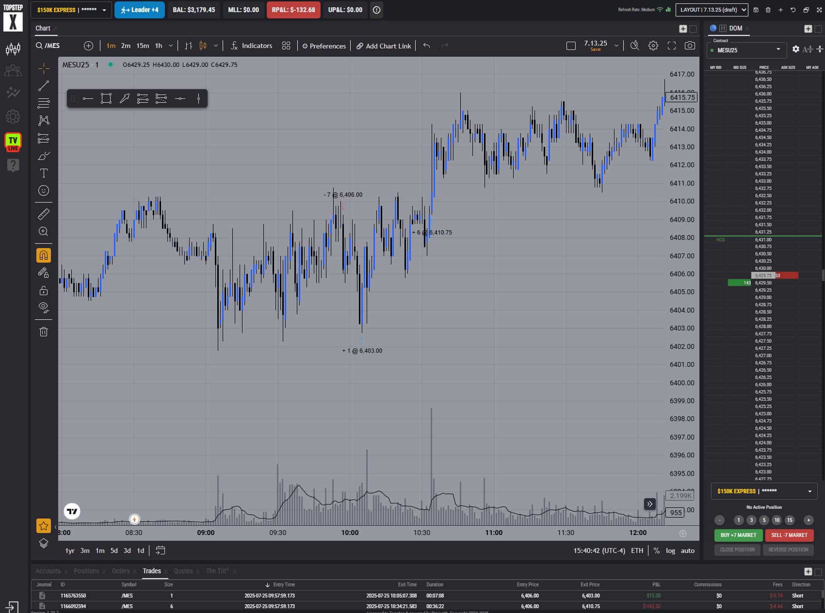
Task: Open the Indicators menu
Action: pos(251,46)
